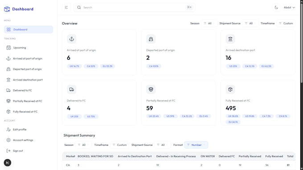Click the search magnifier icon
The image size is (303, 170).
(79, 7)
